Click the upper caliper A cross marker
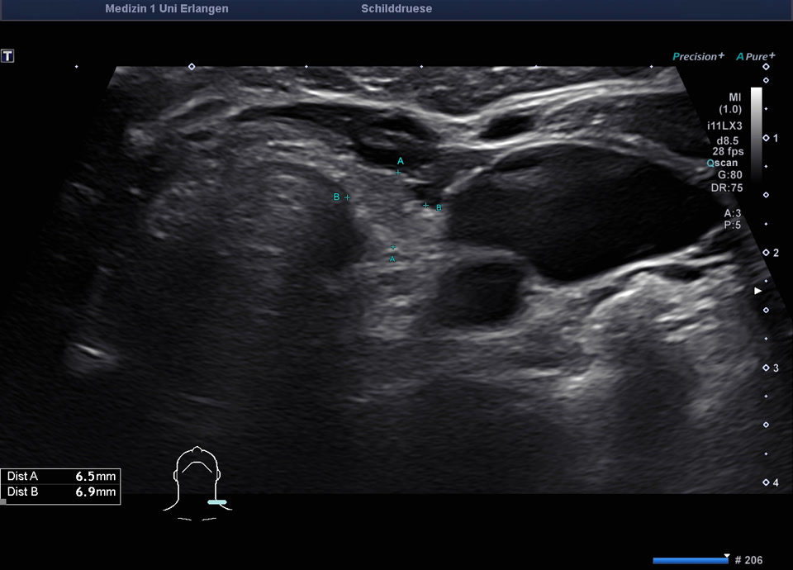Viewport: 793px width, 570px height. pyautogui.click(x=398, y=173)
